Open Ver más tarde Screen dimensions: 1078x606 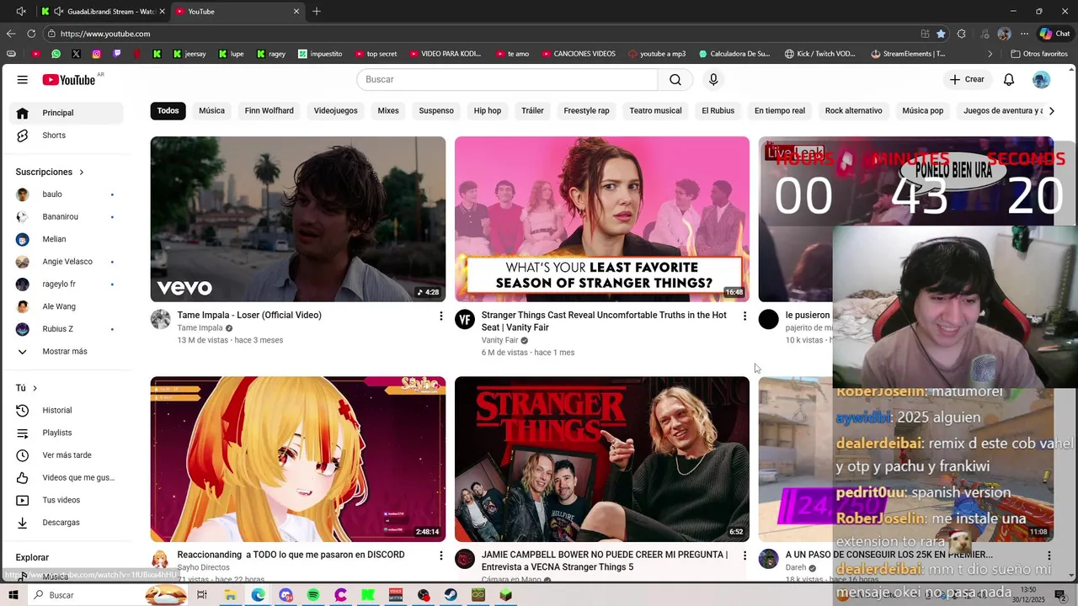coord(67,455)
